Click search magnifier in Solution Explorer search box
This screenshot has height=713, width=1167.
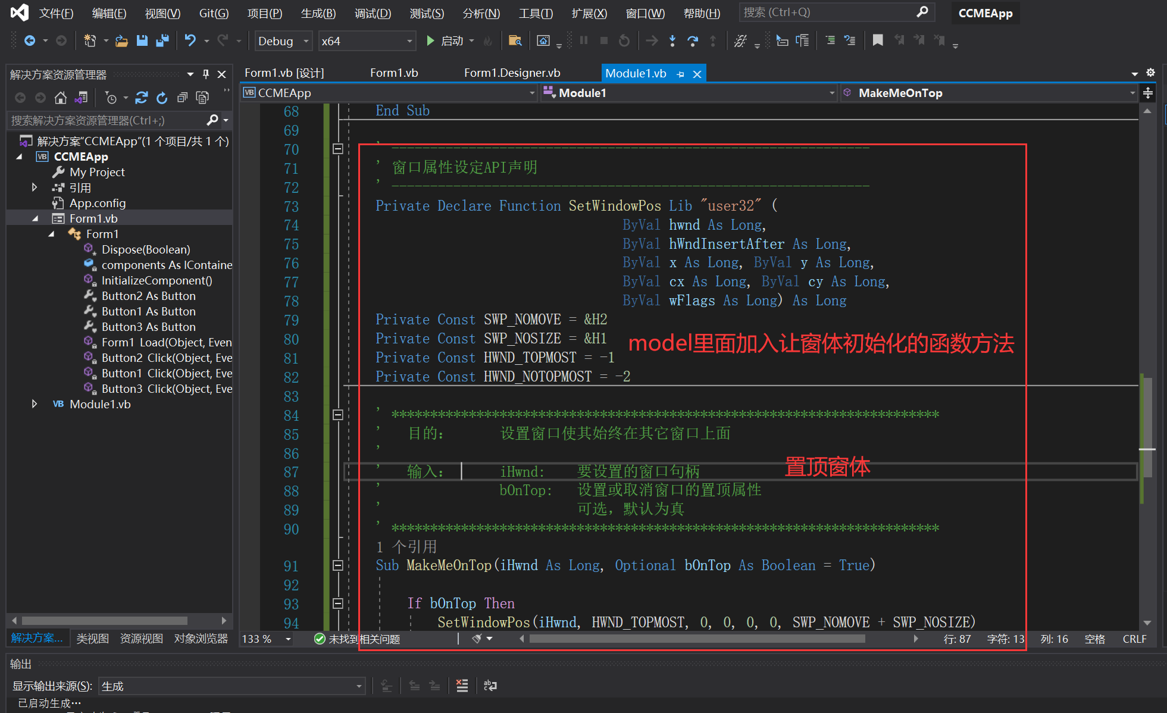click(212, 120)
